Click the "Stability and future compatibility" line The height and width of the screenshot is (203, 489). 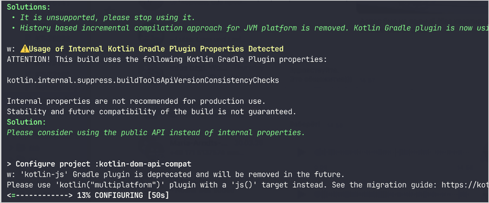tap(151, 111)
